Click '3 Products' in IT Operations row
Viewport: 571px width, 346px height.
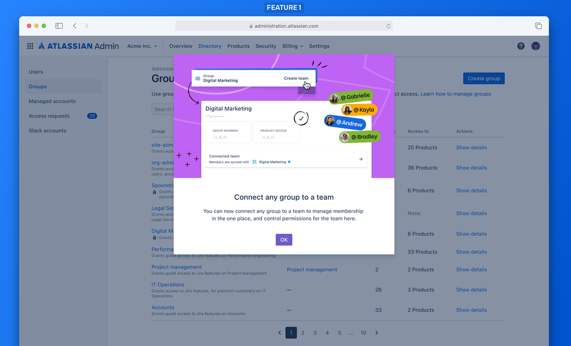(421, 289)
